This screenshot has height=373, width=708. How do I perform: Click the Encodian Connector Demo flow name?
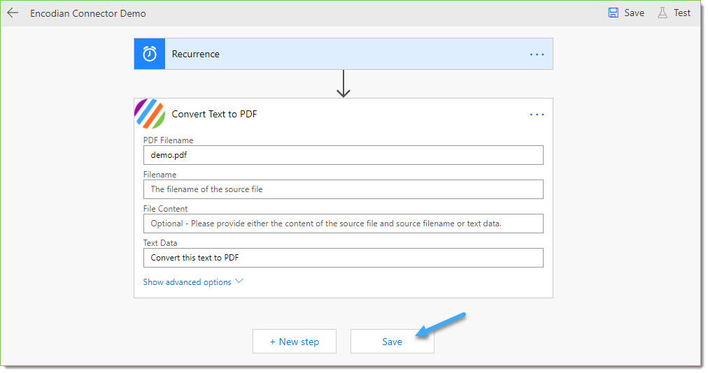click(x=88, y=13)
